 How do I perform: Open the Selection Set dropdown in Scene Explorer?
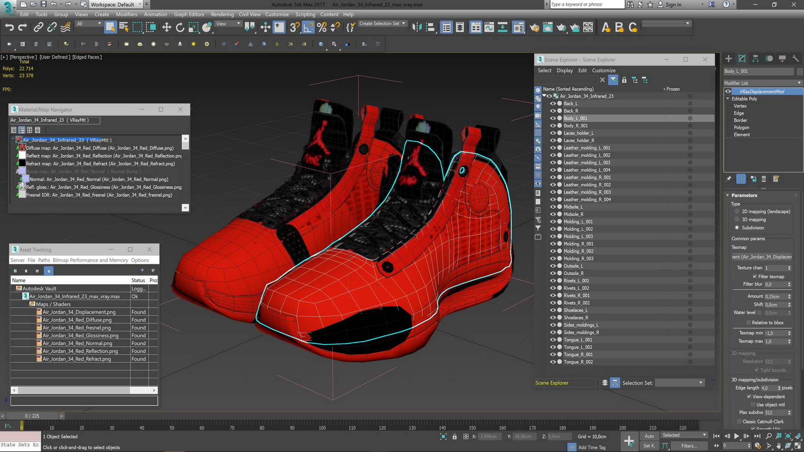pos(679,383)
